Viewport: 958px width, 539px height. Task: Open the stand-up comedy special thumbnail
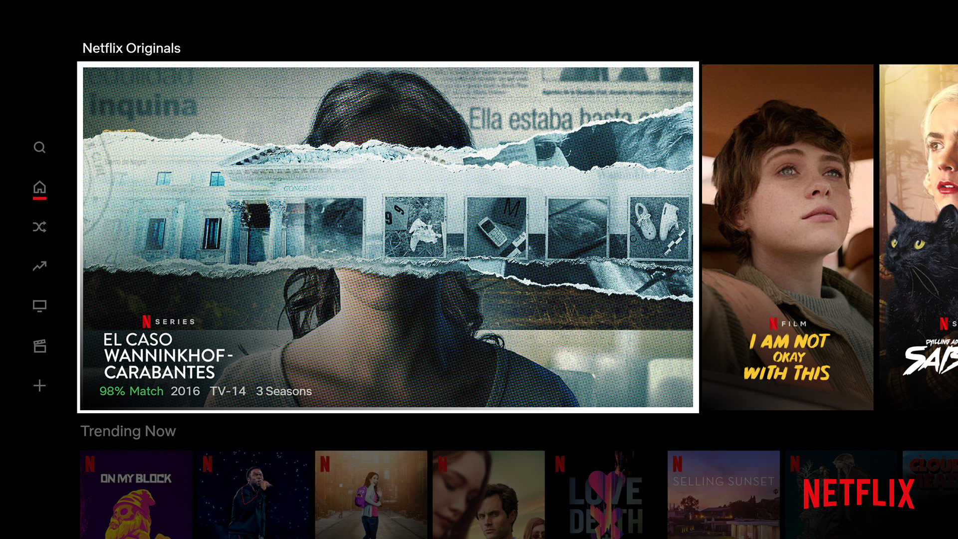coord(253,494)
